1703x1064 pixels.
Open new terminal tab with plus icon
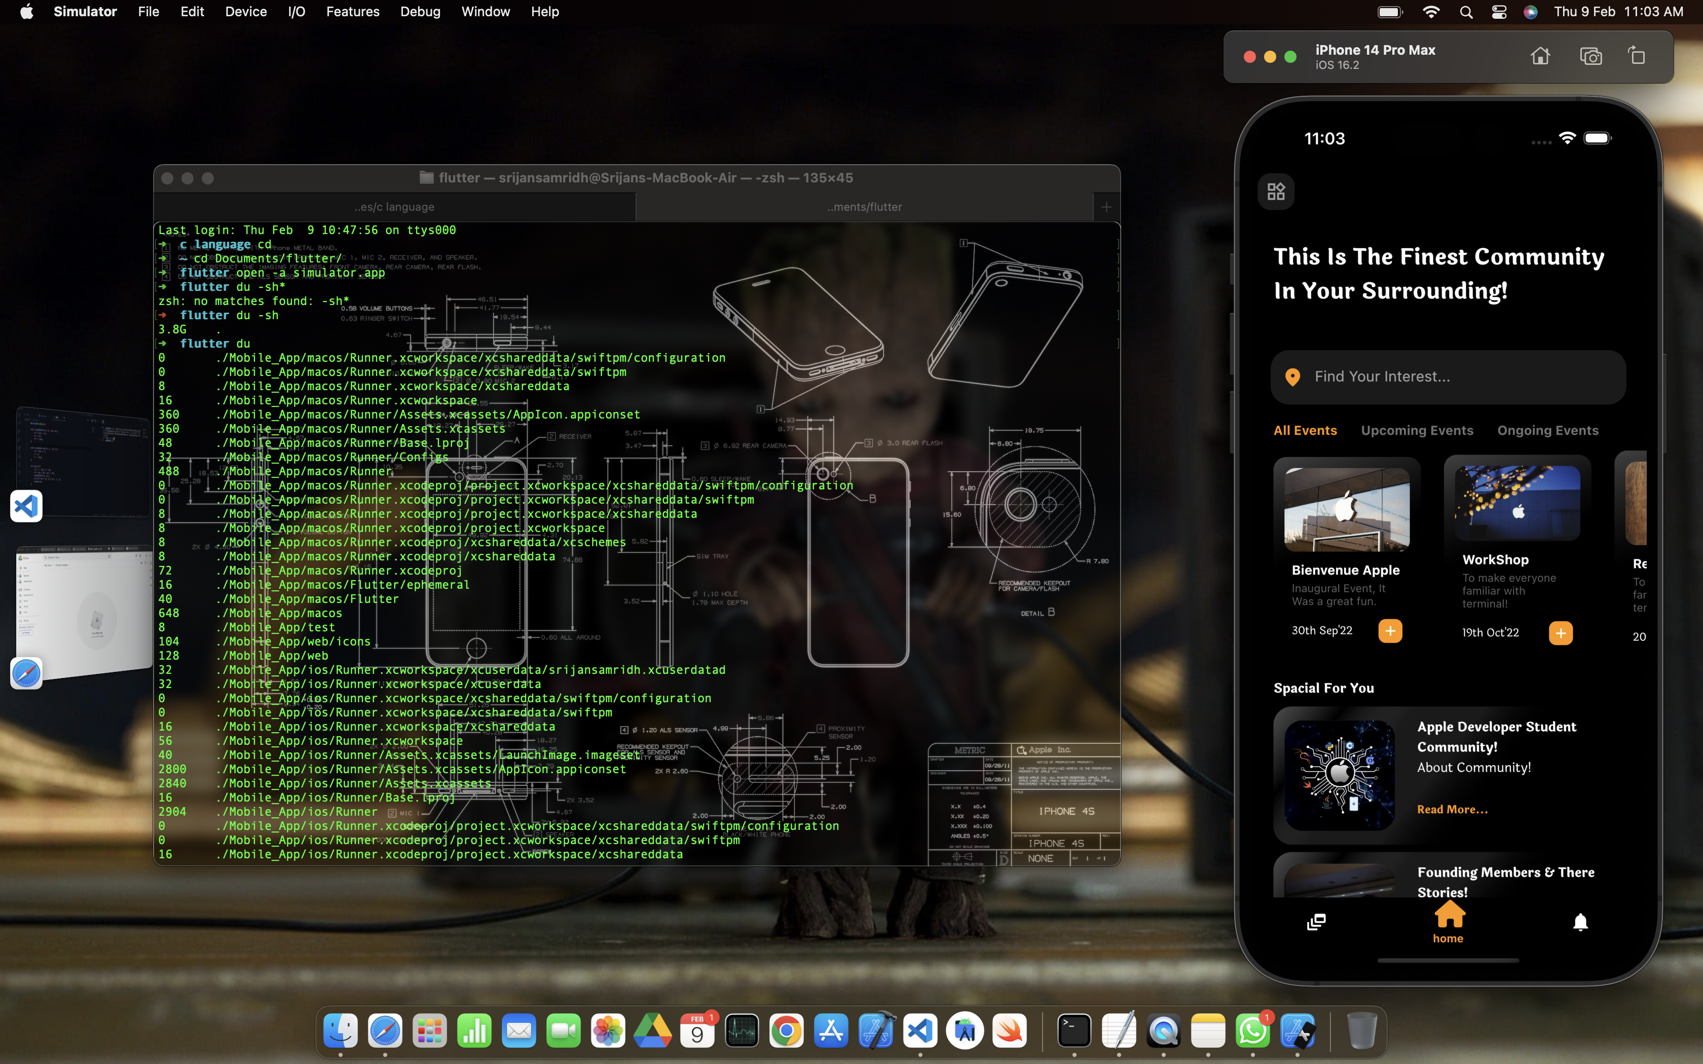click(x=1106, y=207)
